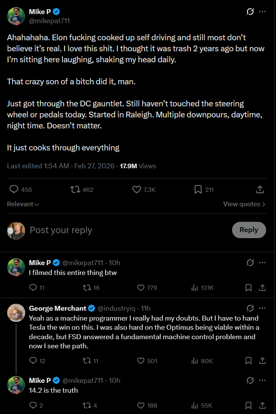276x414 pixels.
Task: Open more options on George Merchant's reply
Action: click(x=262, y=308)
